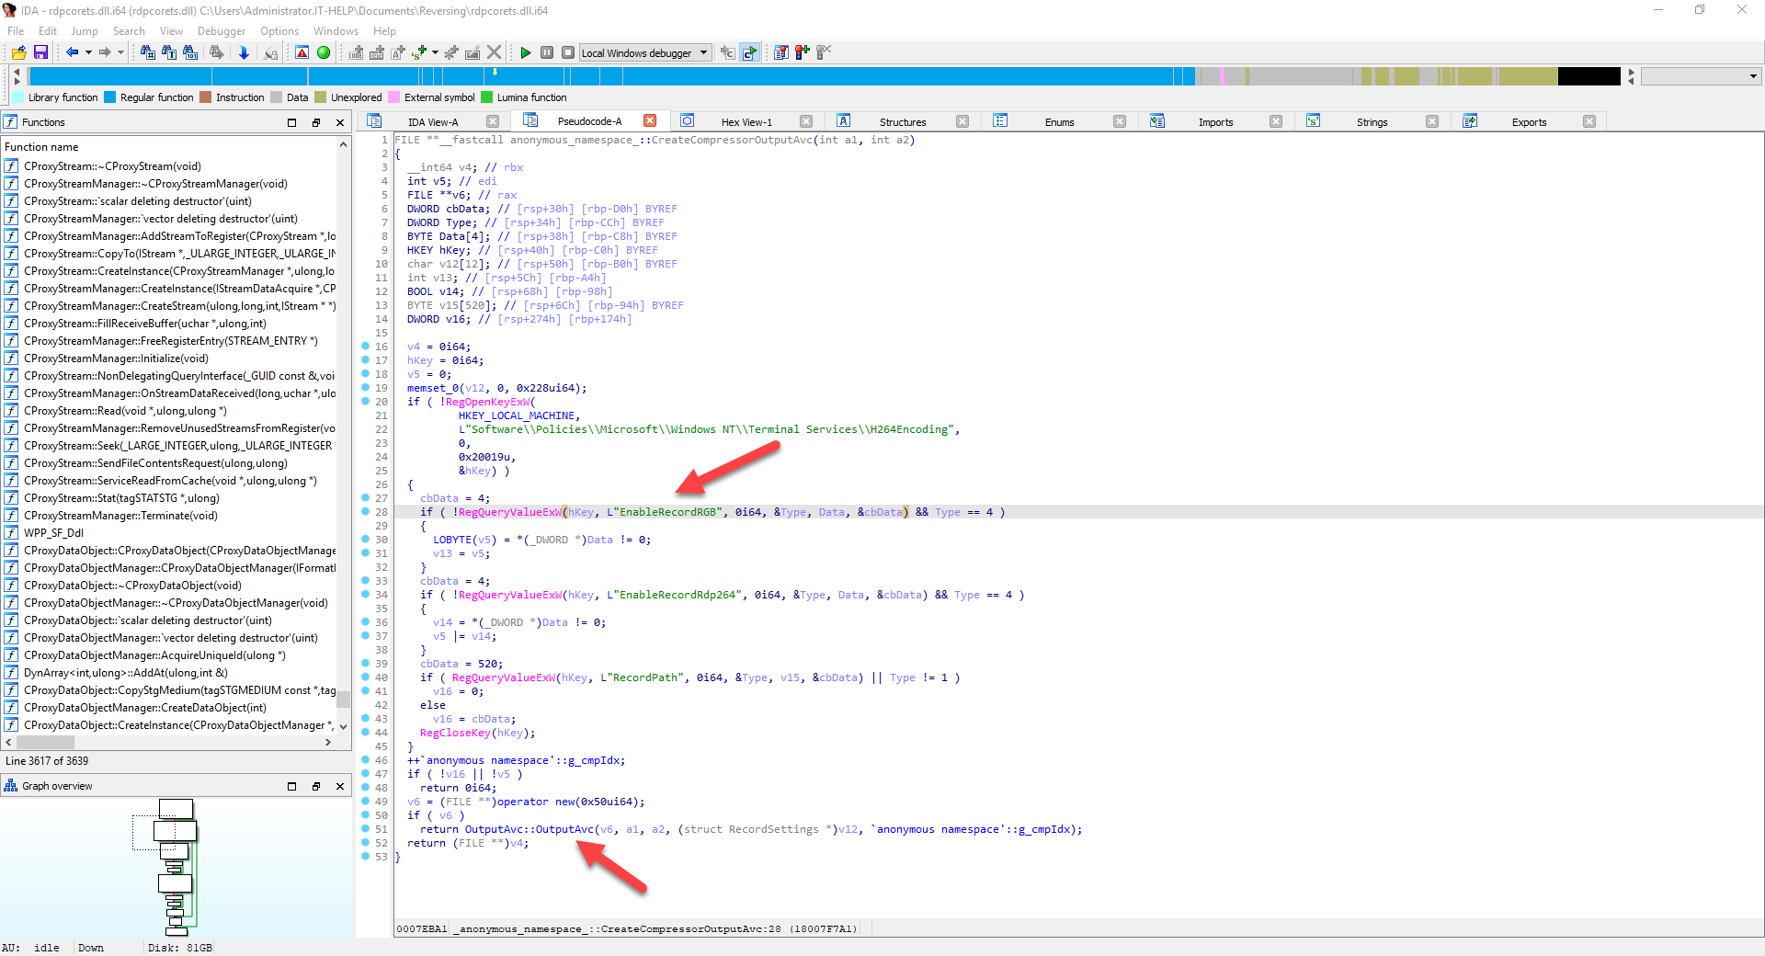Image resolution: width=1765 pixels, height=956 pixels.
Task: Click the open file folder icon
Action: point(18,52)
